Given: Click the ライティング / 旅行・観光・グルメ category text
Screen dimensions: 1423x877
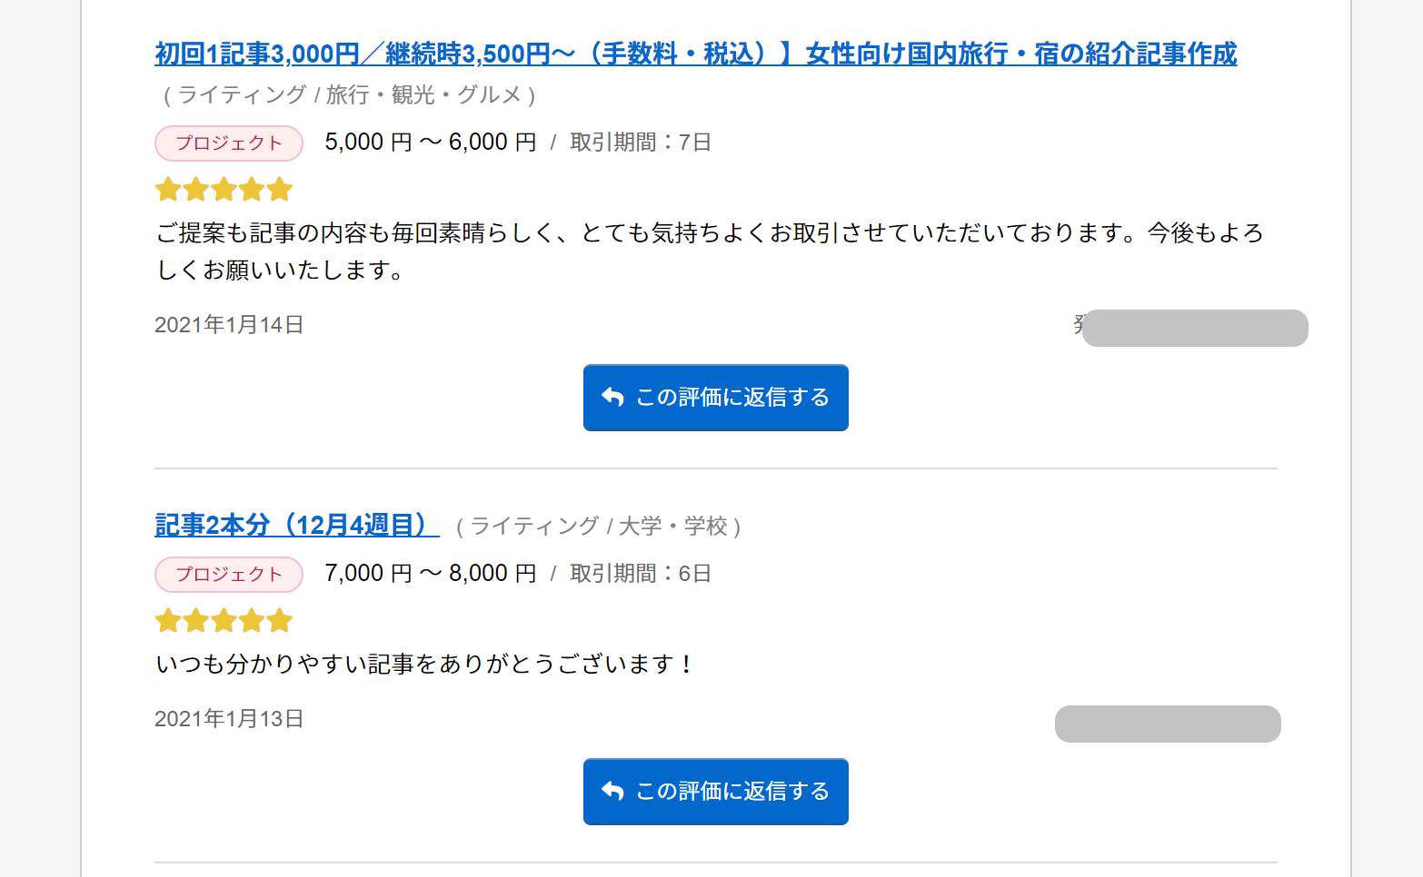Looking at the screenshot, I should pyautogui.click(x=350, y=95).
